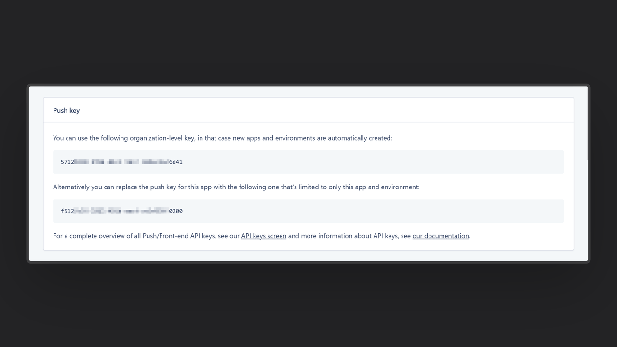Viewport: 617px width, 347px height.
Task: Click the sentence starting with "Alternatively"
Action: point(236,187)
